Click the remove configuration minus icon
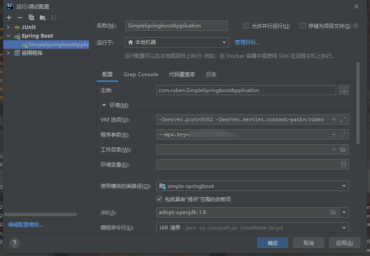The image size is (370, 256). tap(20, 18)
